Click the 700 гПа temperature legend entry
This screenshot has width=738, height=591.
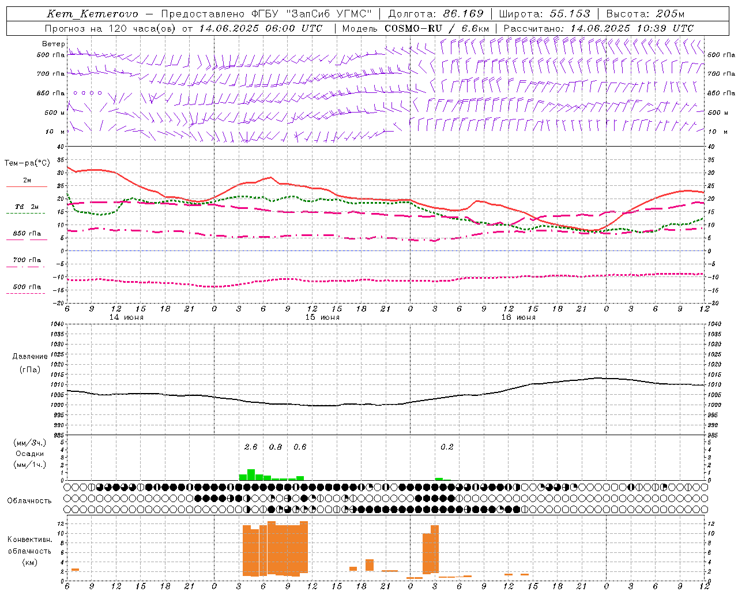click(x=27, y=260)
